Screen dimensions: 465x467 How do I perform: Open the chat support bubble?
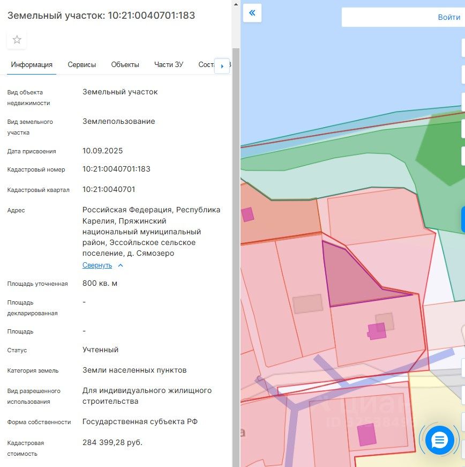(x=439, y=440)
